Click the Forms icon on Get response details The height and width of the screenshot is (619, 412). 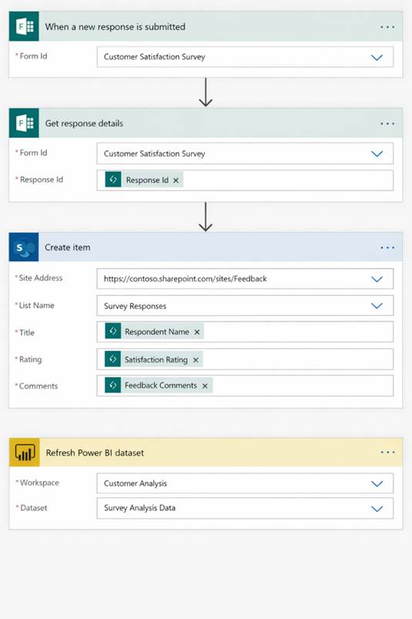(24, 123)
